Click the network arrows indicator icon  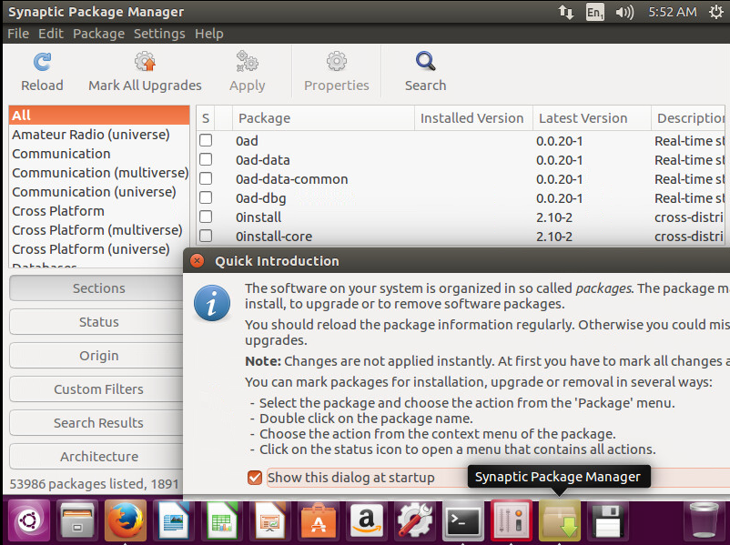click(565, 12)
